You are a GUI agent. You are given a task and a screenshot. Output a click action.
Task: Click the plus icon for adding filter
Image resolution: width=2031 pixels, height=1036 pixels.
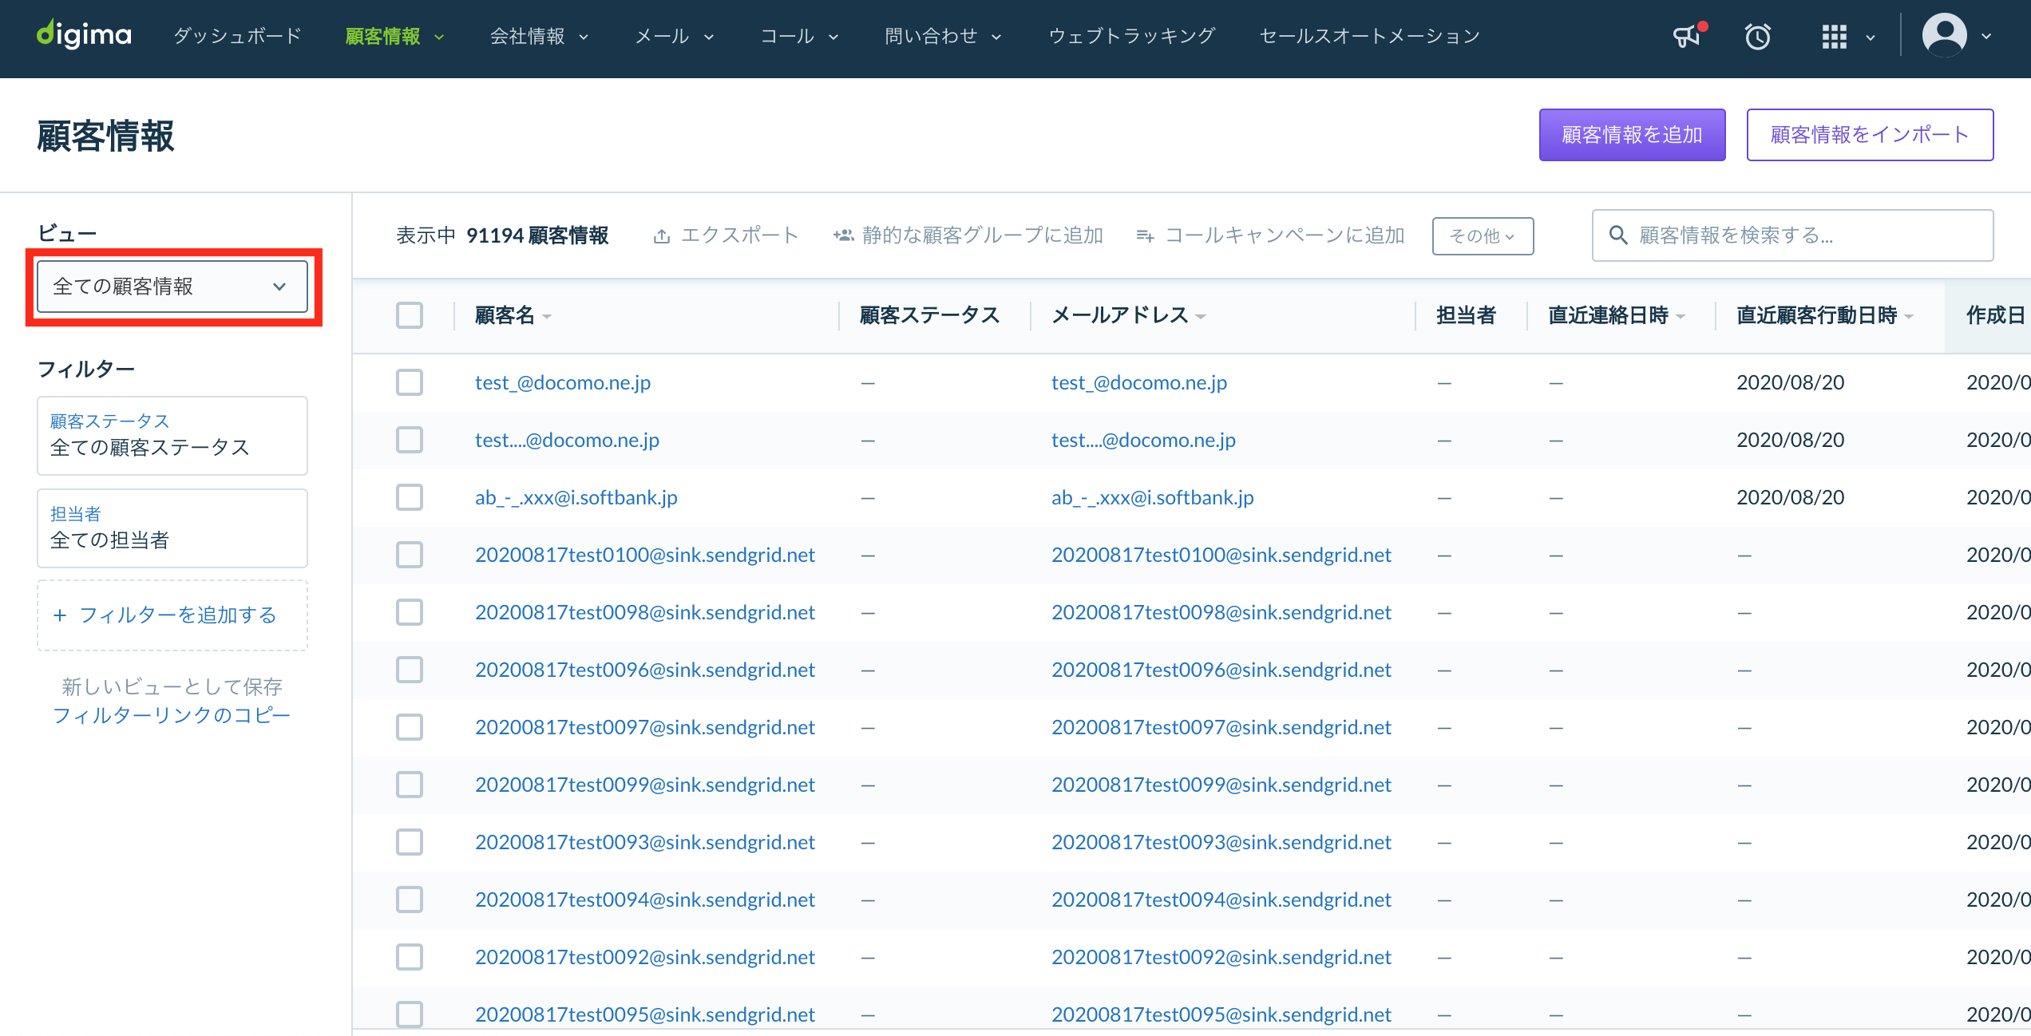(x=60, y=615)
